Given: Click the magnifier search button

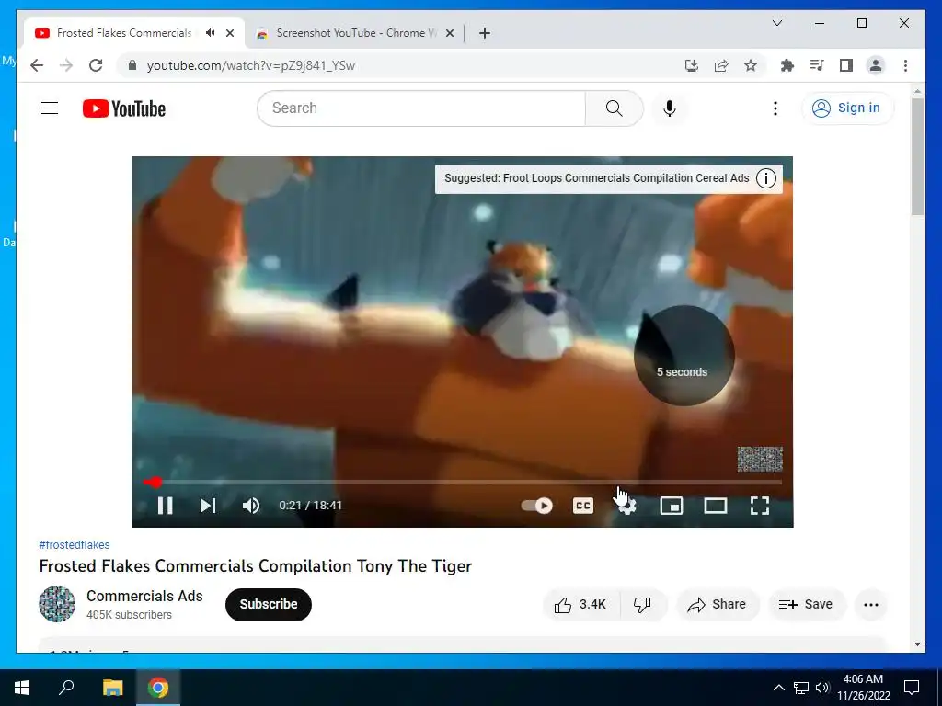Looking at the screenshot, I should point(614,108).
